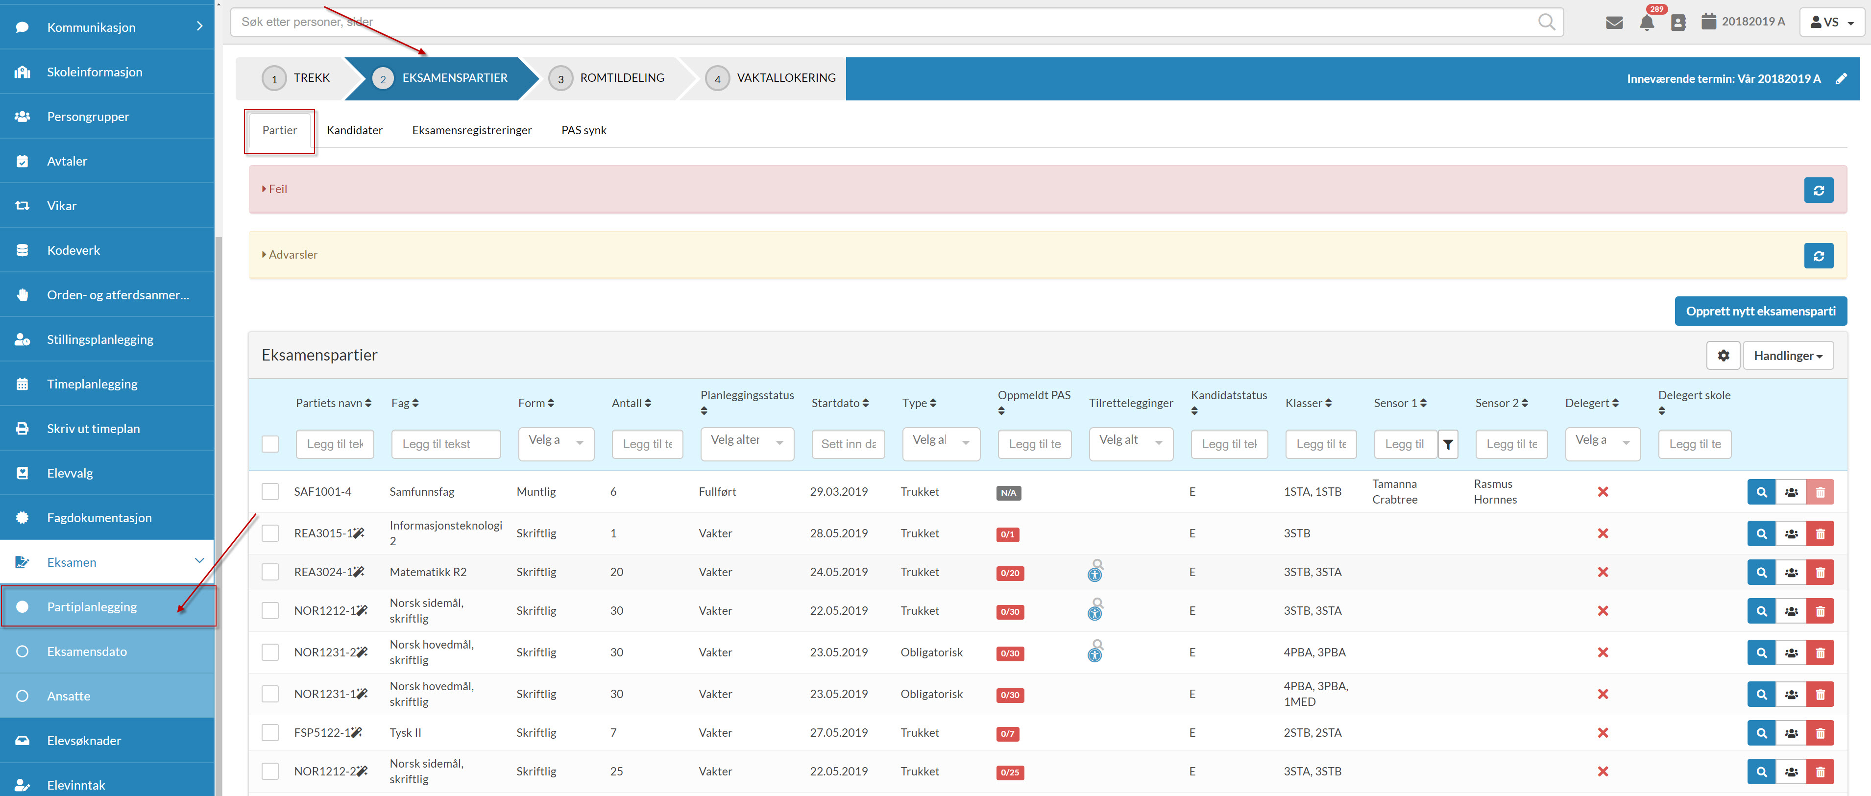This screenshot has width=1871, height=796.
Task: Open the Form filter dropdown
Action: click(556, 444)
